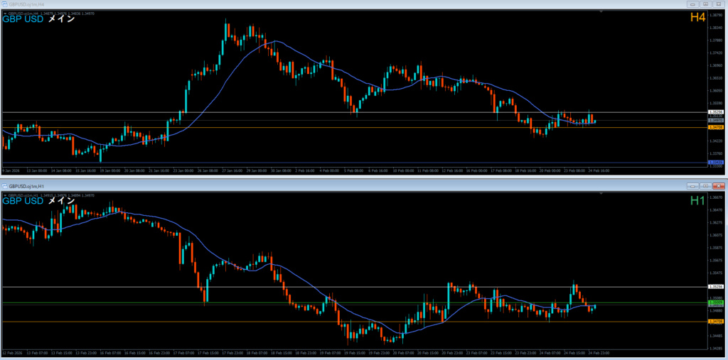Click the 18 Feb 15:00 date on H1 time axis
The height and width of the screenshot is (360, 728).
point(282,353)
